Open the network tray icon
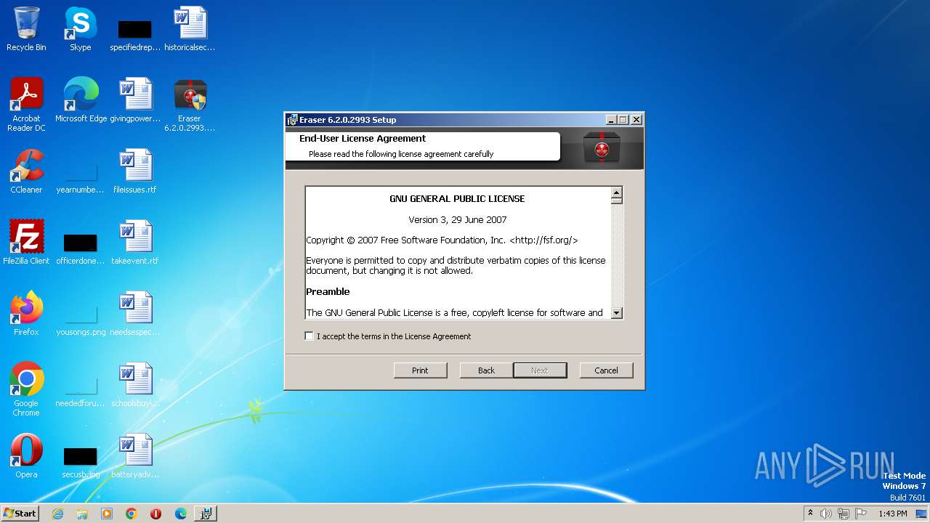Screen dimensions: 930x523 point(844,514)
